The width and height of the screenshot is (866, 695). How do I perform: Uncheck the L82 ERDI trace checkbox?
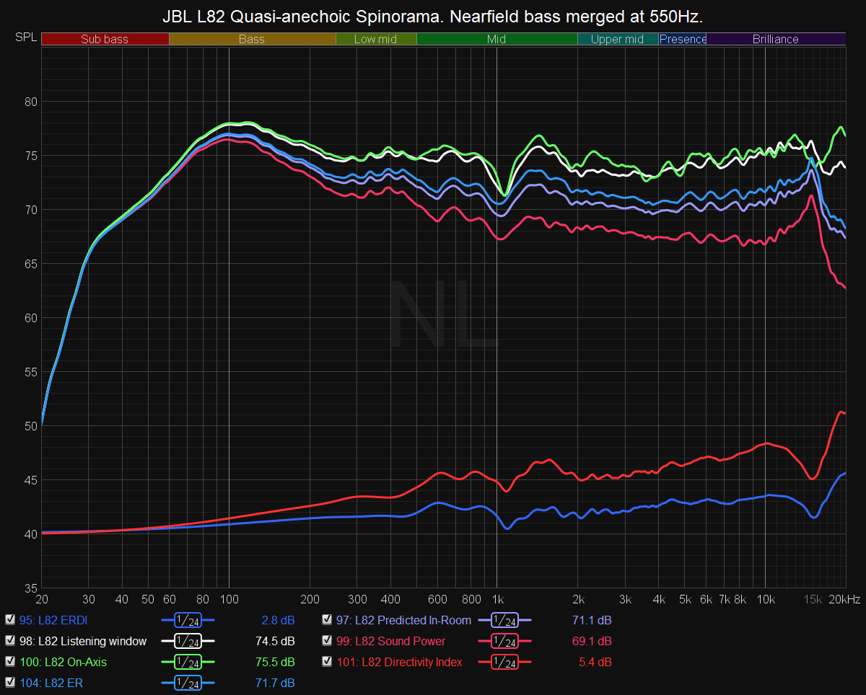[x=10, y=620]
